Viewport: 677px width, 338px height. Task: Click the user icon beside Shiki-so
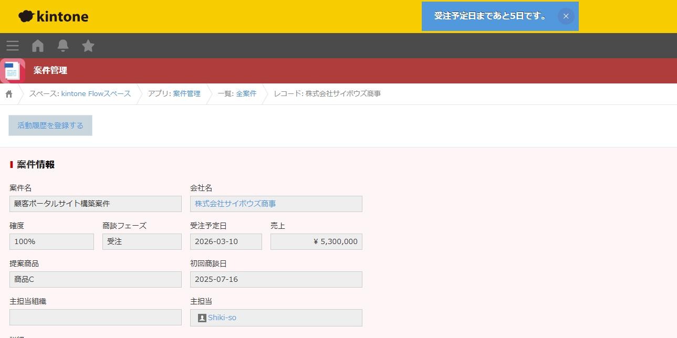tap(201, 318)
